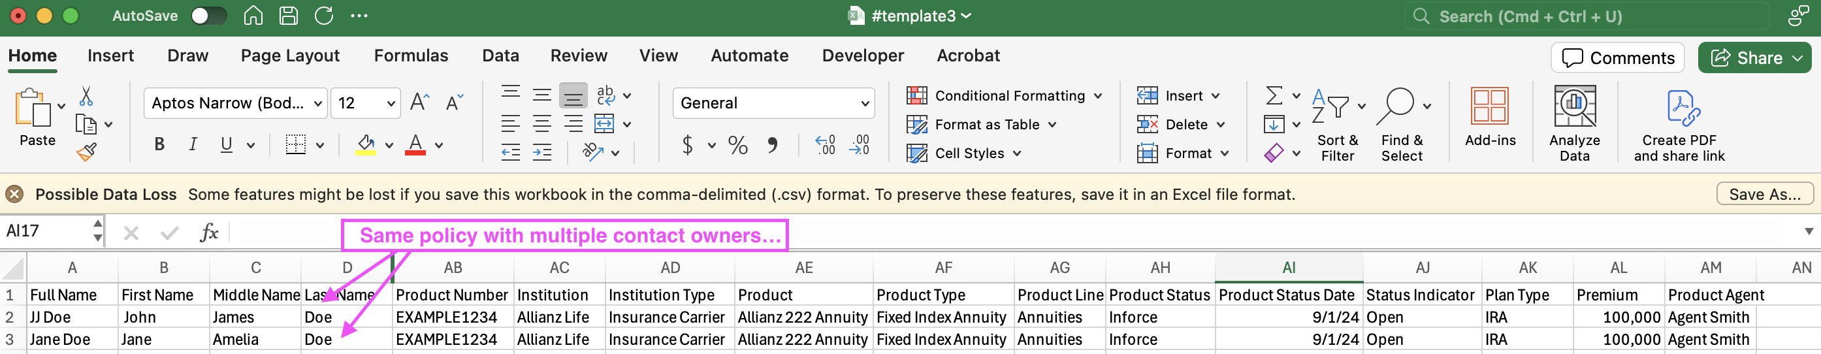The width and height of the screenshot is (1821, 354).
Task: Click the Cut scissors icon
Action: click(86, 95)
